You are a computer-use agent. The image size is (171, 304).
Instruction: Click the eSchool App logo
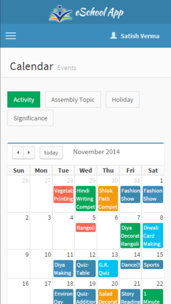point(86,13)
